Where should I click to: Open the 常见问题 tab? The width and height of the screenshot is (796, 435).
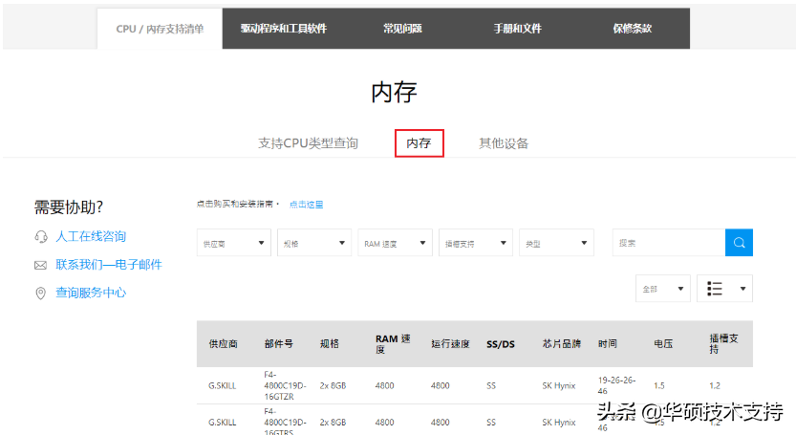[x=402, y=29]
